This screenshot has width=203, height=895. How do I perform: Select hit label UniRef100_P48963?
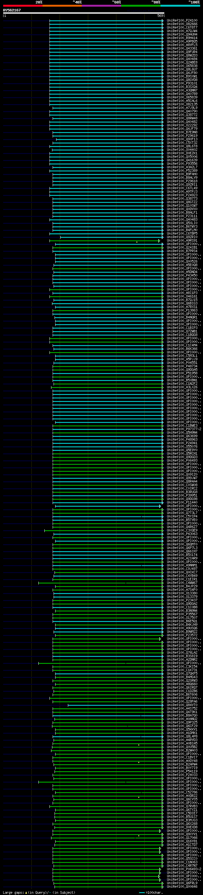click(x=182, y=439)
